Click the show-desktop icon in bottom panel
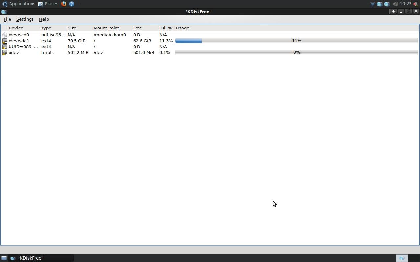This screenshot has height=262, width=420. (4, 258)
